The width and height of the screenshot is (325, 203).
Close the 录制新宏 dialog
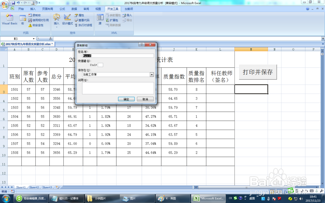(150, 44)
